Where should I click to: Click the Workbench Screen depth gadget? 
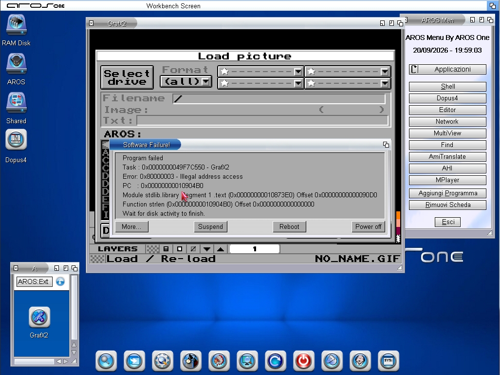(492, 5)
